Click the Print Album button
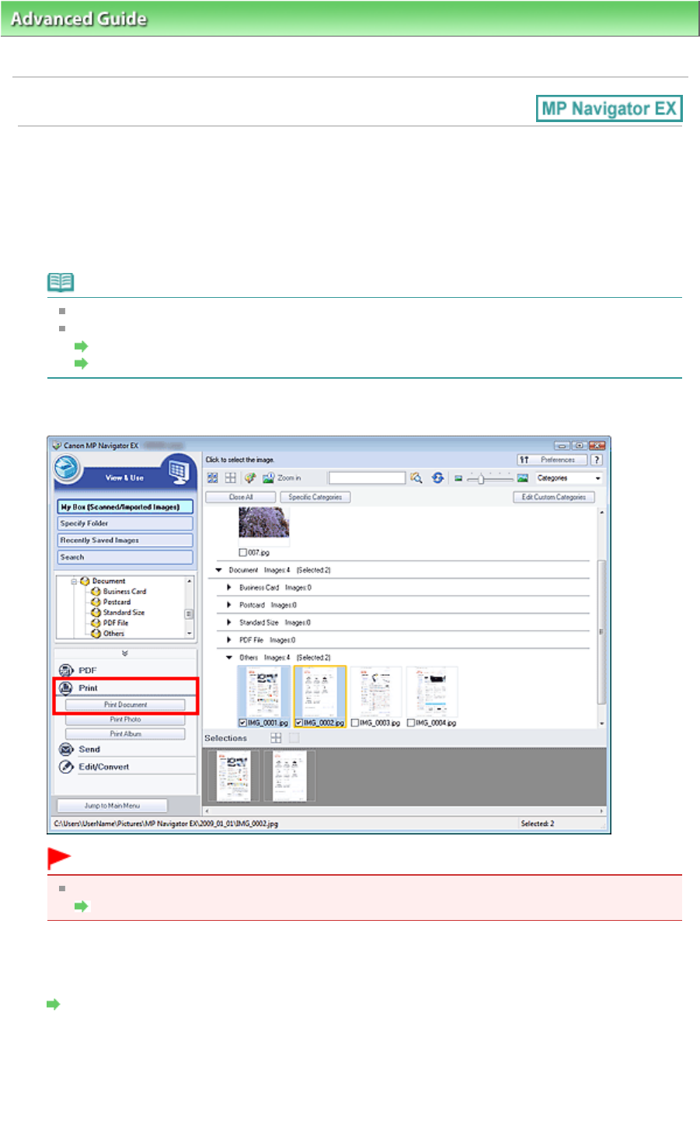The height and width of the screenshot is (1144, 700). click(x=125, y=734)
